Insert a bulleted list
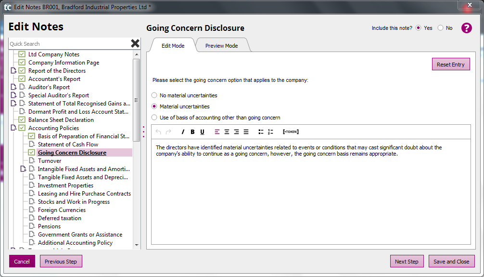The width and height of the screenshot is (484, 277). tap(261, 132)
